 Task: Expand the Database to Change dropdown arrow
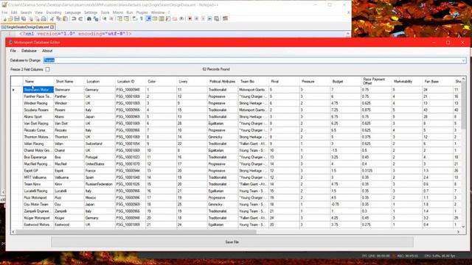[463, 60]
